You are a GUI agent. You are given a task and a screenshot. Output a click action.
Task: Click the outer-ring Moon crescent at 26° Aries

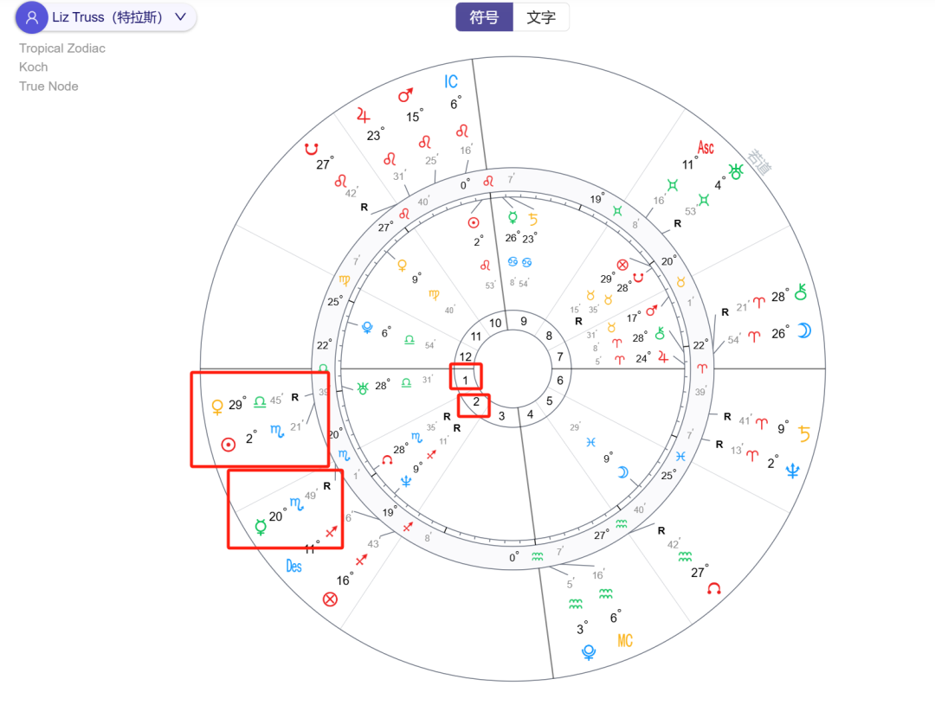point(804,330)
